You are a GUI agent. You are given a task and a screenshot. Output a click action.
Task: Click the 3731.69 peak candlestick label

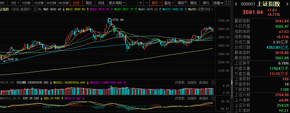click(118, 20)
